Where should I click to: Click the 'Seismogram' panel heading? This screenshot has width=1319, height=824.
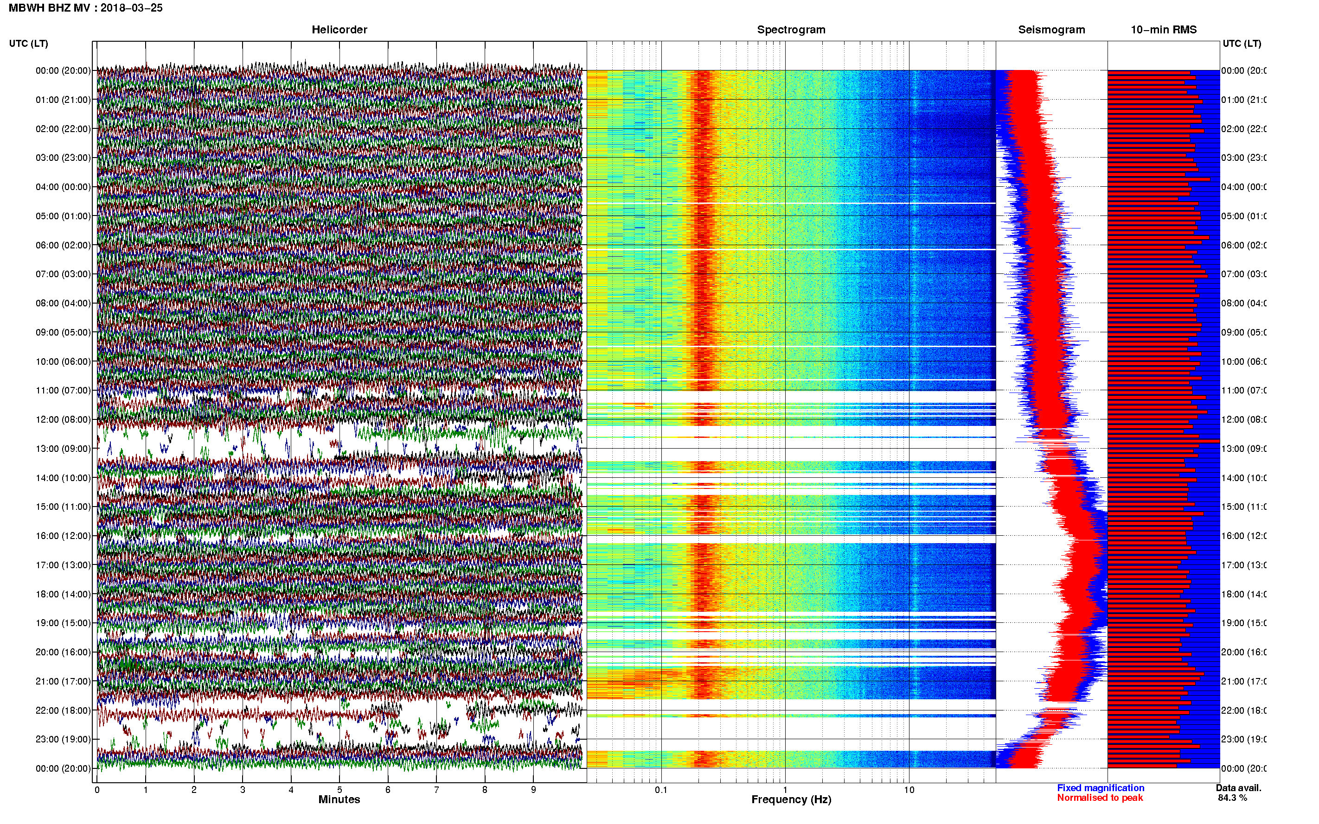1051,30
